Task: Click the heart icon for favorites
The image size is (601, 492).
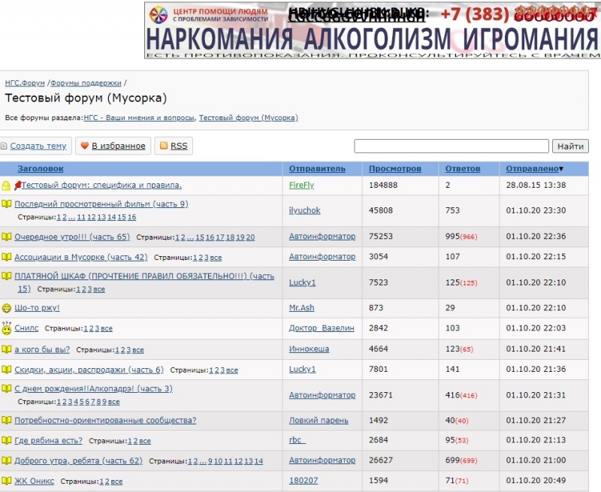Action: coord(85,146)
